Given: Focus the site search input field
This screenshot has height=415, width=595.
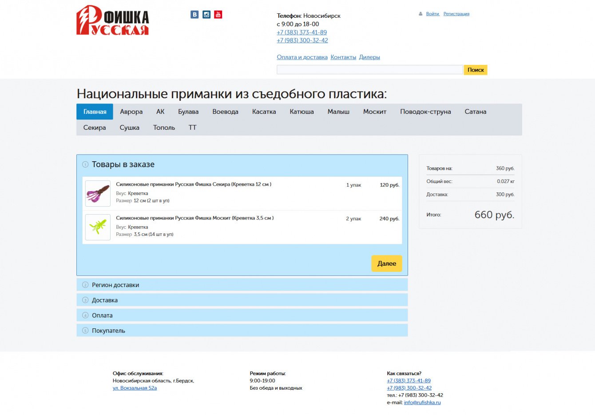Looking at the screenshot, I should point(370,70).
